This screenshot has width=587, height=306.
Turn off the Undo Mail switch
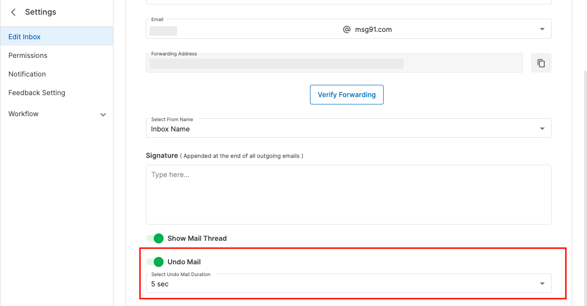pyautogui.click(x=155, y=262)
